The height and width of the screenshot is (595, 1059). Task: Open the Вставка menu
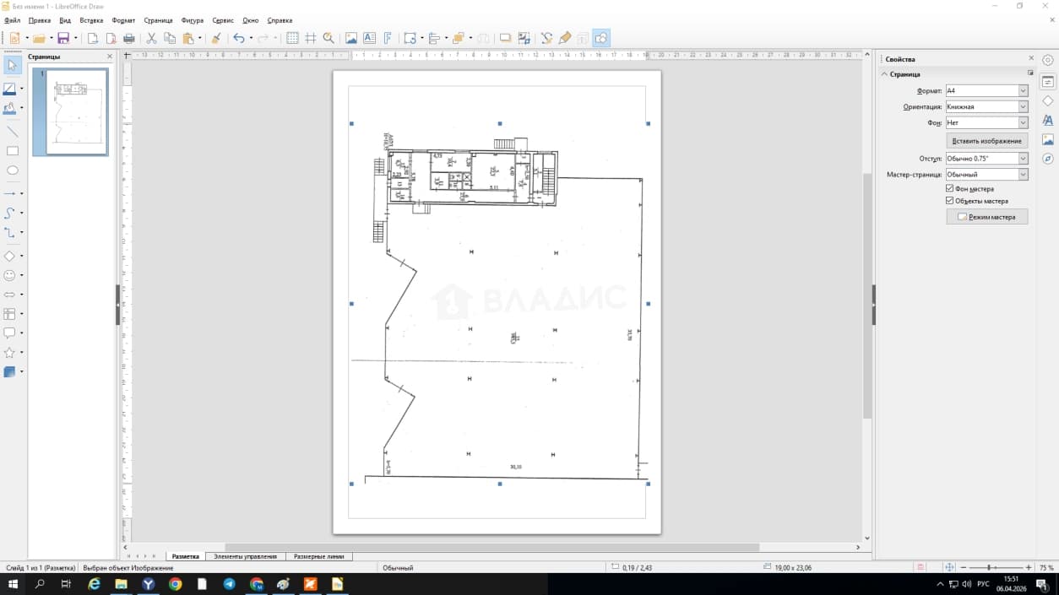click(91, 20)
